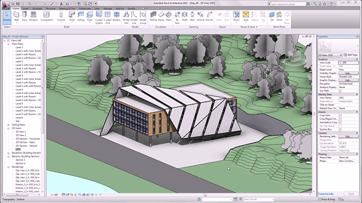Viewport: 362px width, 203px height.
Task: Select the Model Text tool
Action: (126, 18)
